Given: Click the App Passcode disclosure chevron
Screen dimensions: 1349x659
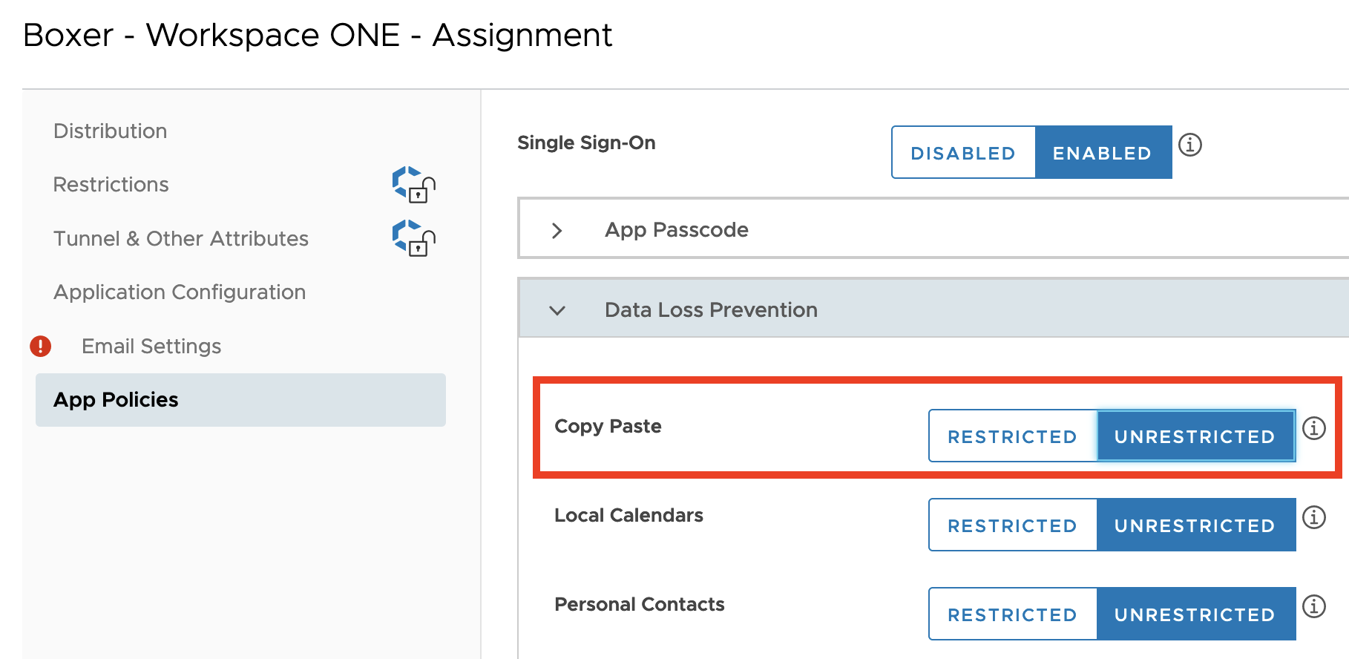Looking at the screenshot, I should tap(557, 230).
